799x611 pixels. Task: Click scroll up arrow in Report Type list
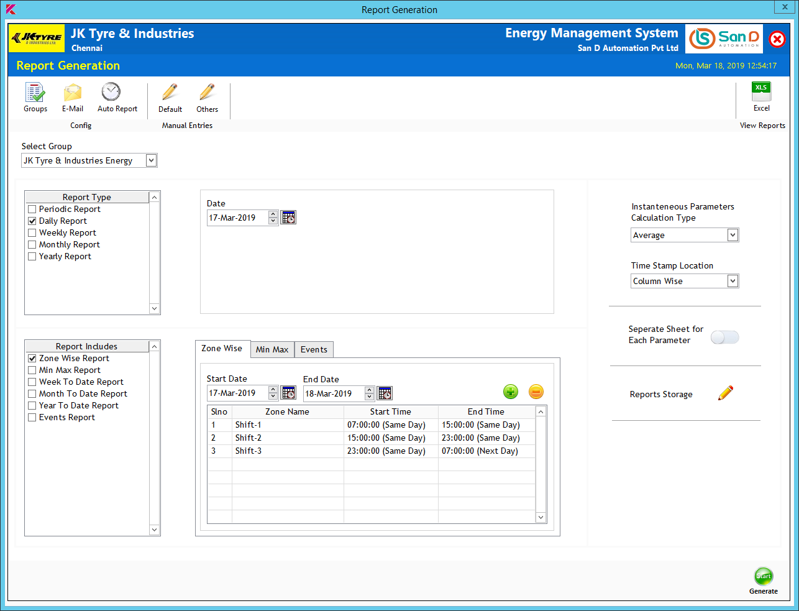[x=155, y=197]
